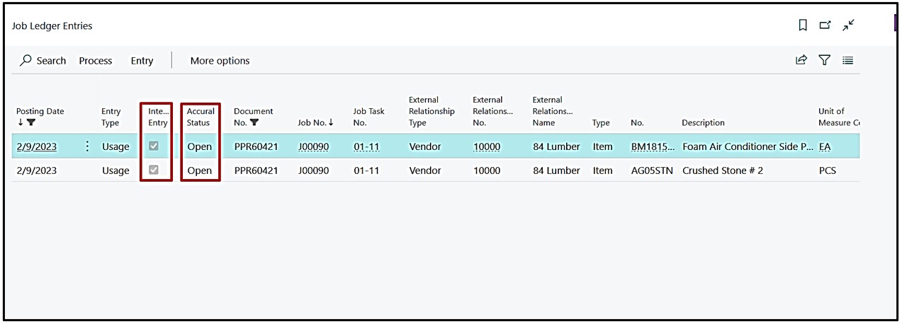Expand More options in action bar
Image resolution: width=902 pixels, height=324 pixels.
click(220, 61)
